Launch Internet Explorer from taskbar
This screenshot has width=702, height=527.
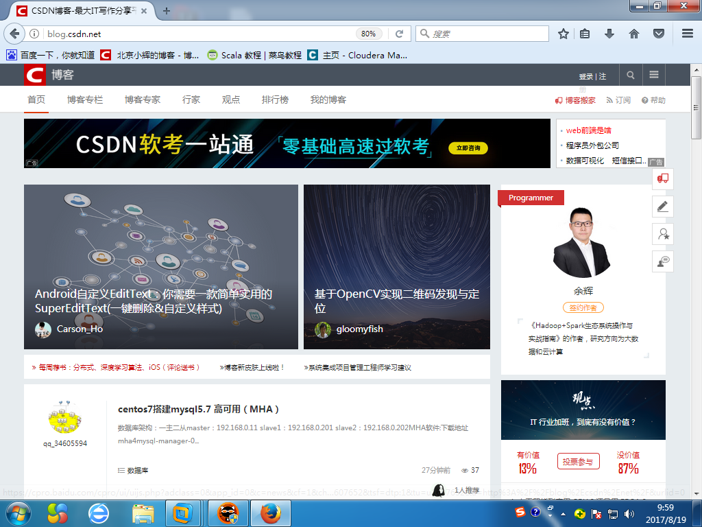point(99,513)
